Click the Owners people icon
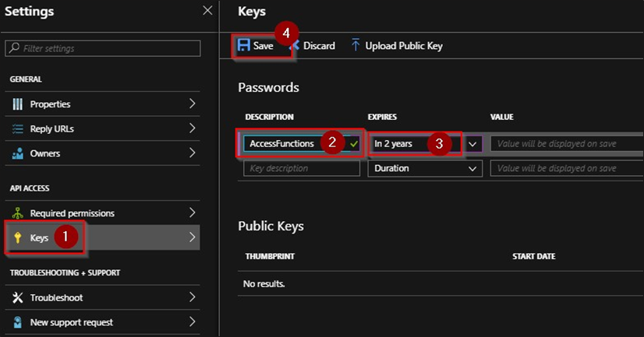 18,154
